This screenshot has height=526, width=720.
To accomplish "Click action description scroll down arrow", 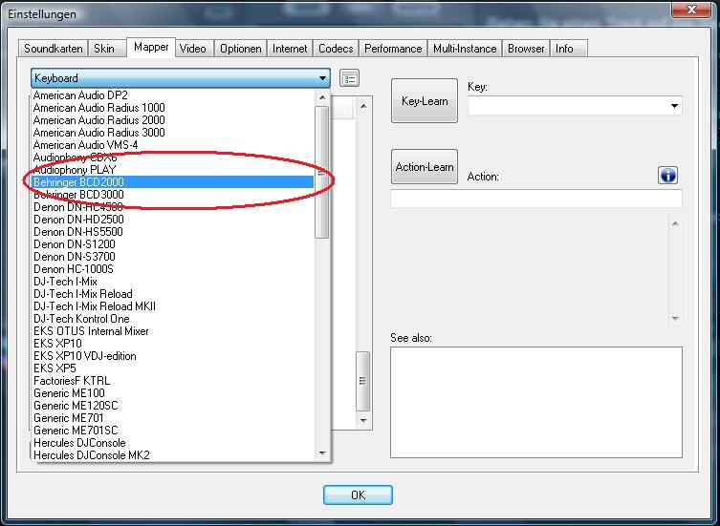I will click(674, 318).
